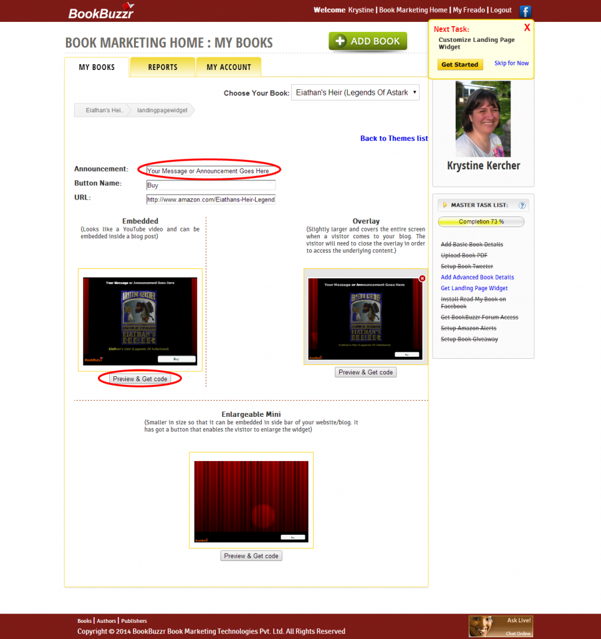The height and width of the screenshot is (639, 601).
Task: Switch to the Reports tab
Action: (x=163, y=67)
